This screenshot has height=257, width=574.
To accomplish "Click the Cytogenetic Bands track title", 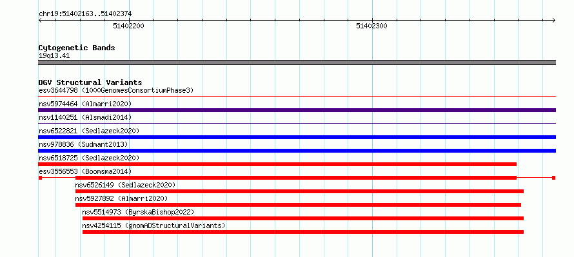I will point(77,48).
